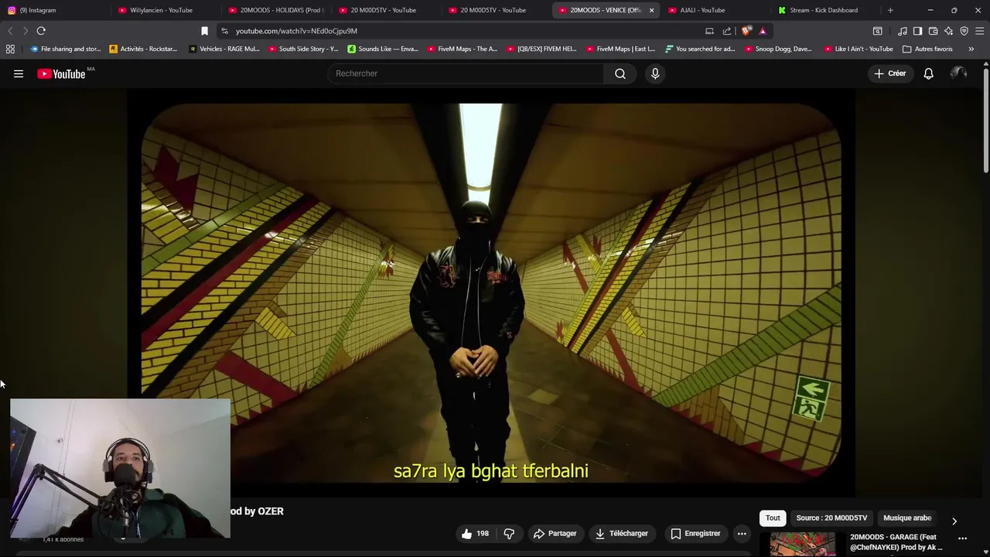The width and height of the screenshot is (990, 557).
Task: Open the File sharing and stor... bookmark
Action: point(66,49)
